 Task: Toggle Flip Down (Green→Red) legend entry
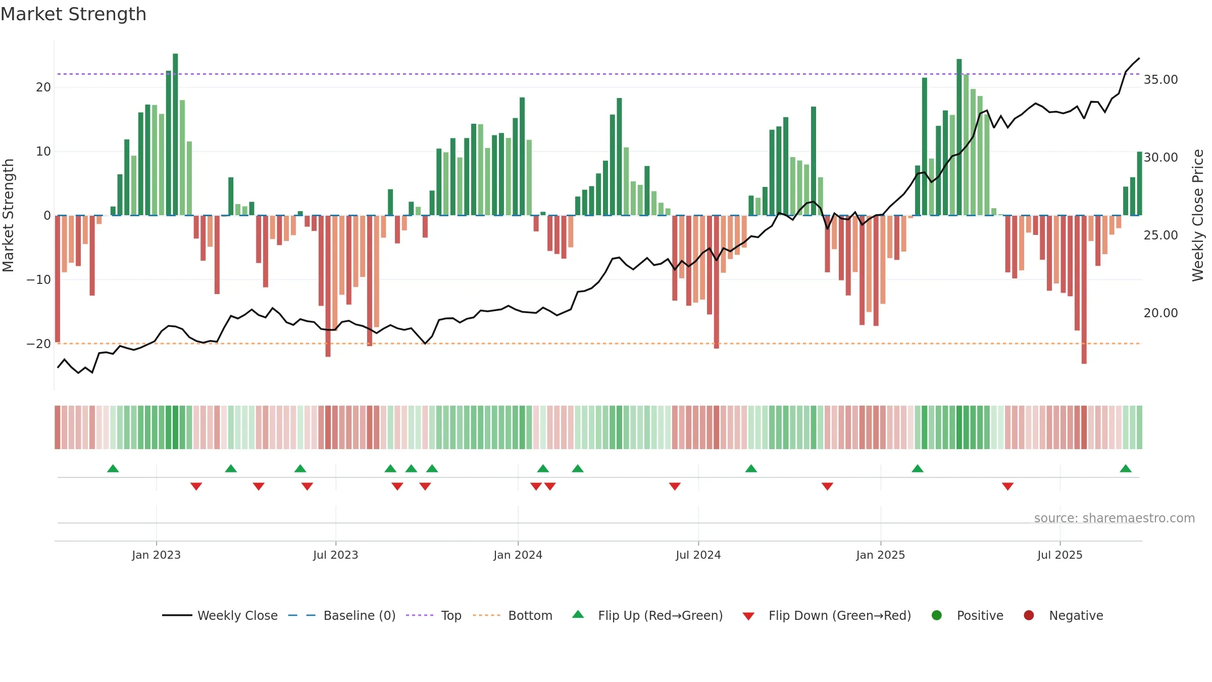coord(827,615)
